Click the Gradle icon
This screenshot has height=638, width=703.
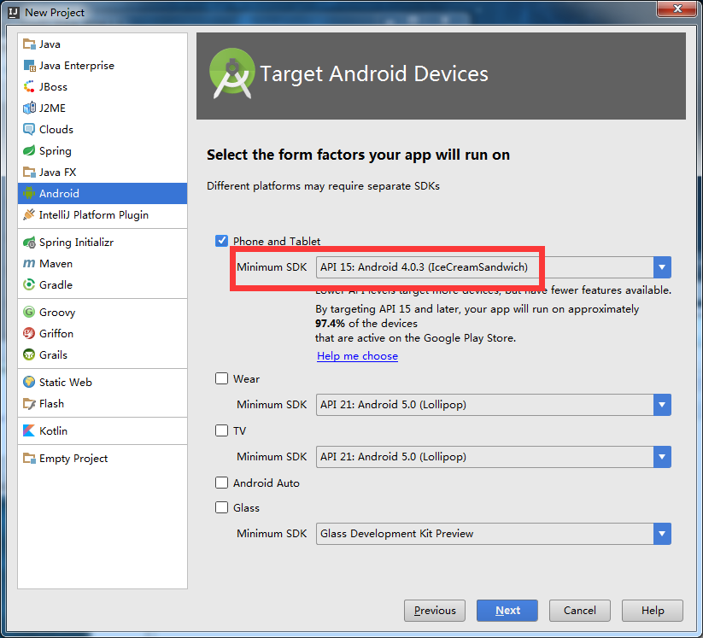coord(29,284)
